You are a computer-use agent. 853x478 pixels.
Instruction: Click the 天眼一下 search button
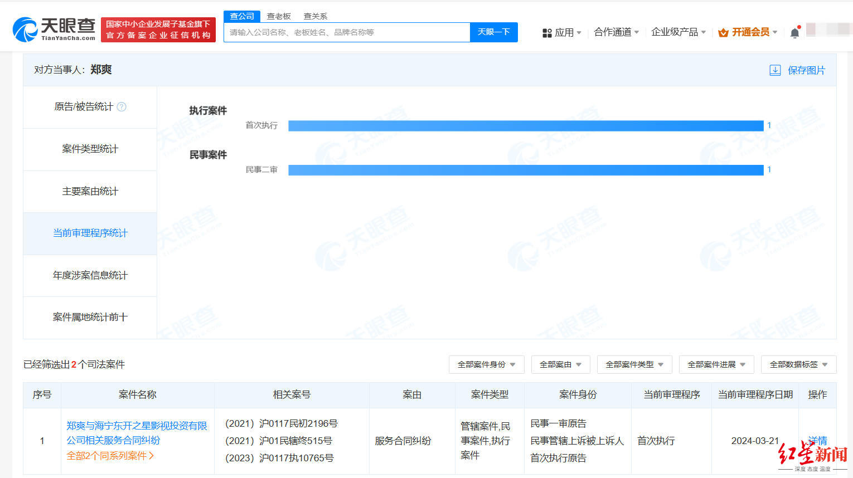tap(494, 32)
